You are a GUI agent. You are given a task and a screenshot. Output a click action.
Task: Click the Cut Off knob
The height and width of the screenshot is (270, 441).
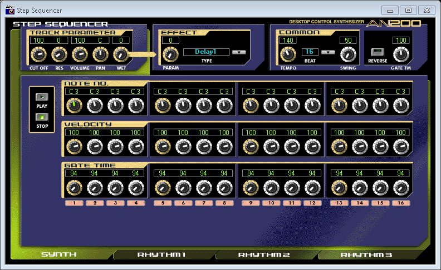tap(38, 54)
